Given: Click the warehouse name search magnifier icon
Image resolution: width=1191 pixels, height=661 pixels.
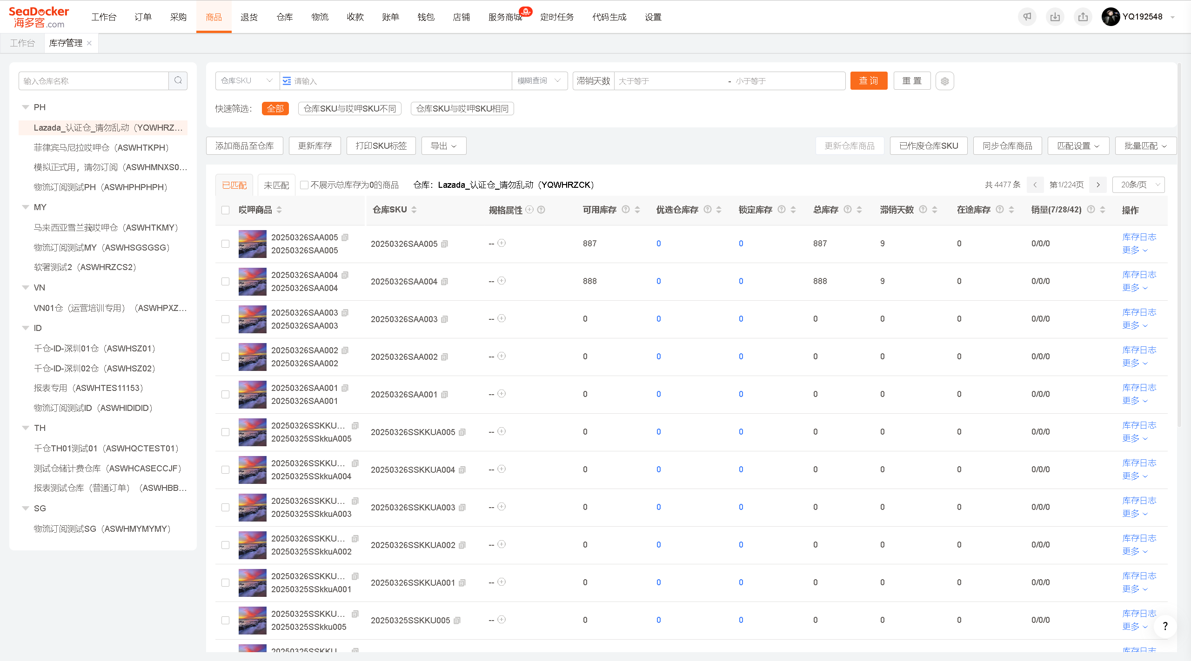Looking at the screenshot, I should coord(178,81).
